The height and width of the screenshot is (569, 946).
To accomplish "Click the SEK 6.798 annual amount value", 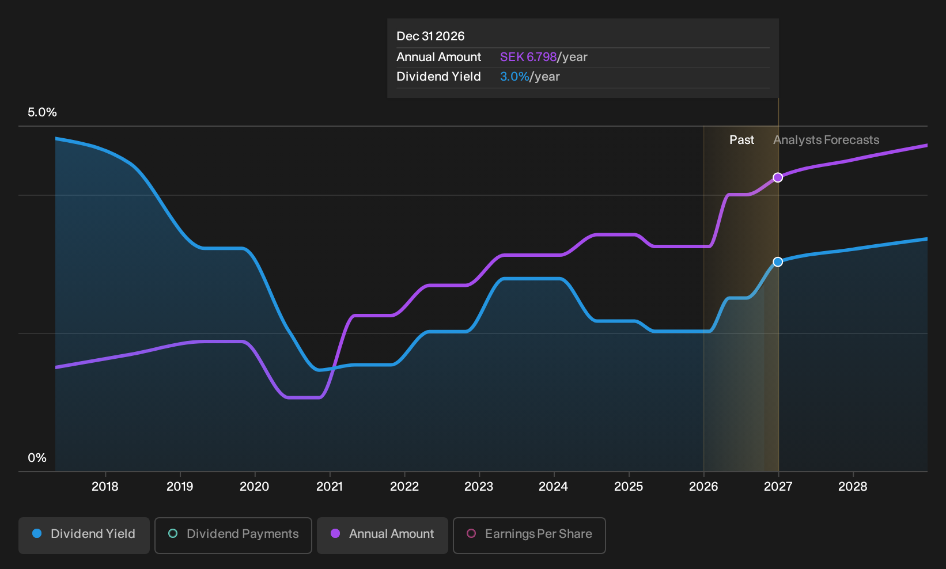I will (528, 57).
